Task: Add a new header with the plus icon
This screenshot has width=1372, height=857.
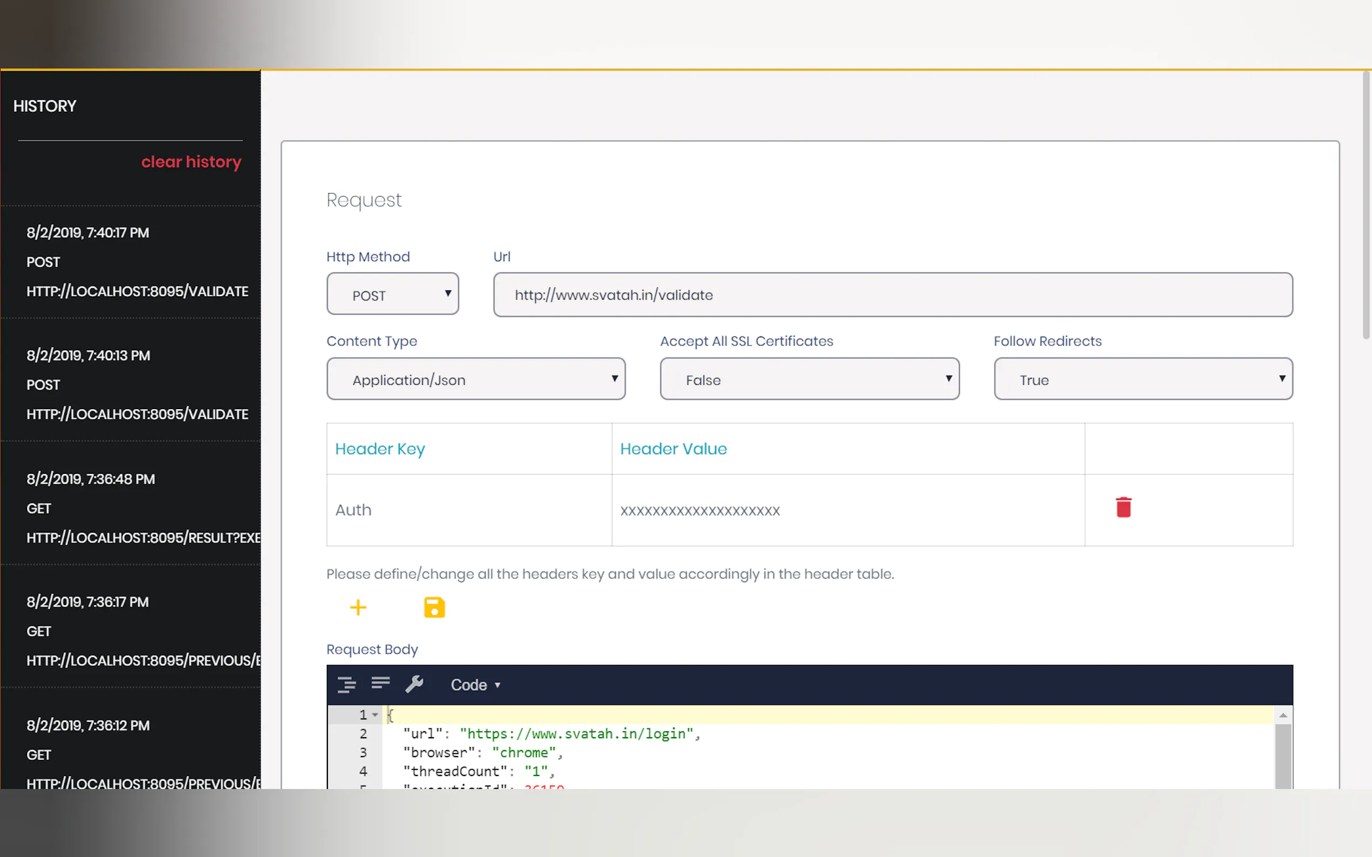Action: tap(358, 608)
